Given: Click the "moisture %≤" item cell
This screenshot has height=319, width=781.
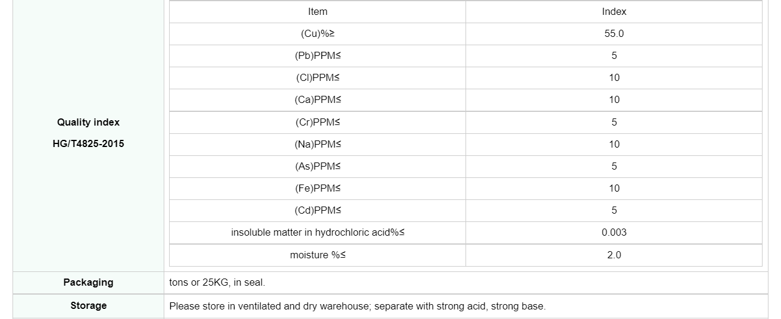Looking at the screenshot, I should [x=317, y=255].
